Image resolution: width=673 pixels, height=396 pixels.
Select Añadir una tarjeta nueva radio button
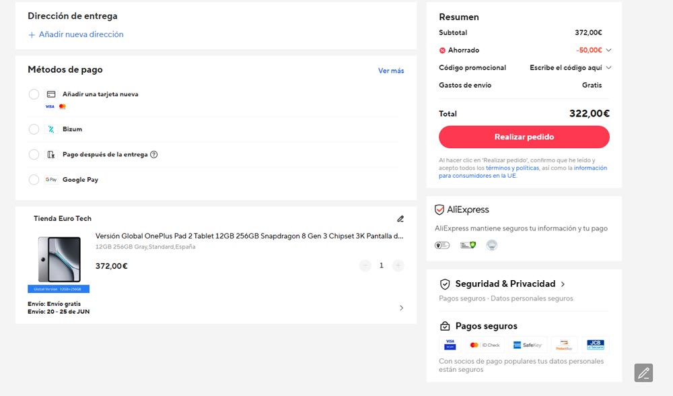pyautogui.click(x=34, y=94)
